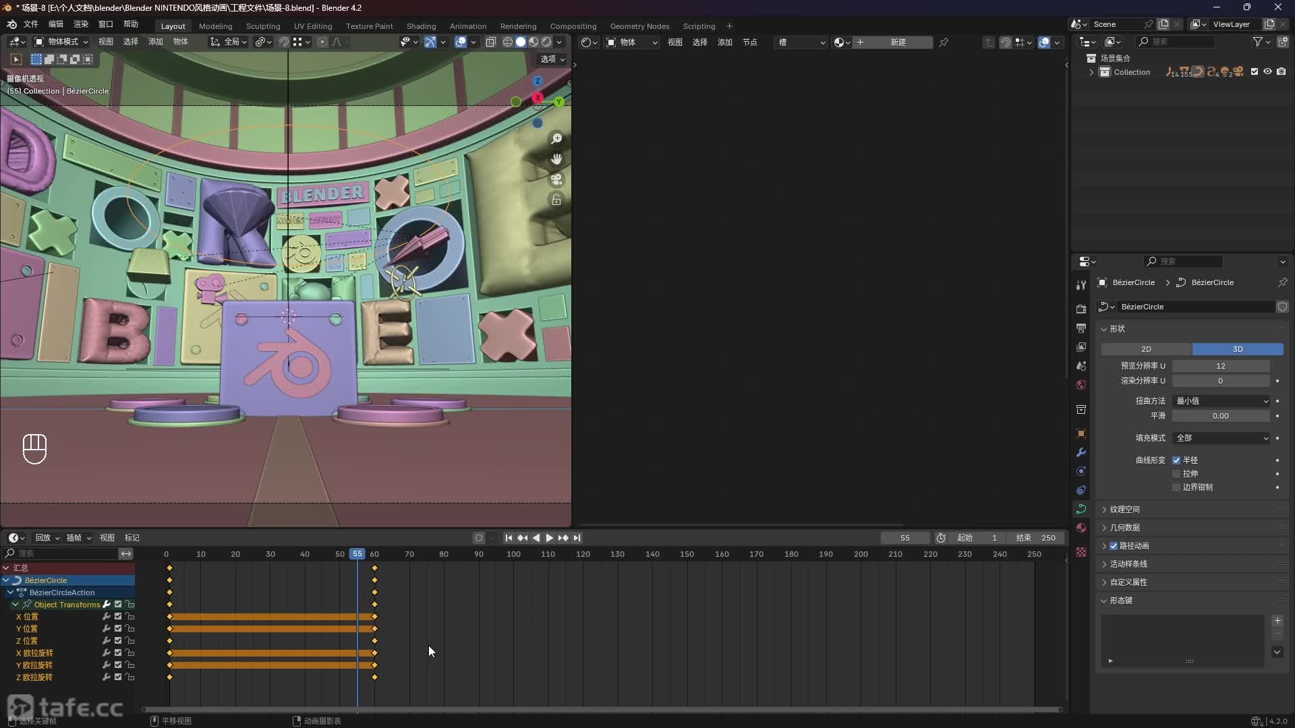Select rendered viewport shading mode
This screenshot has height=728, width=1295.
coord(546,42)
